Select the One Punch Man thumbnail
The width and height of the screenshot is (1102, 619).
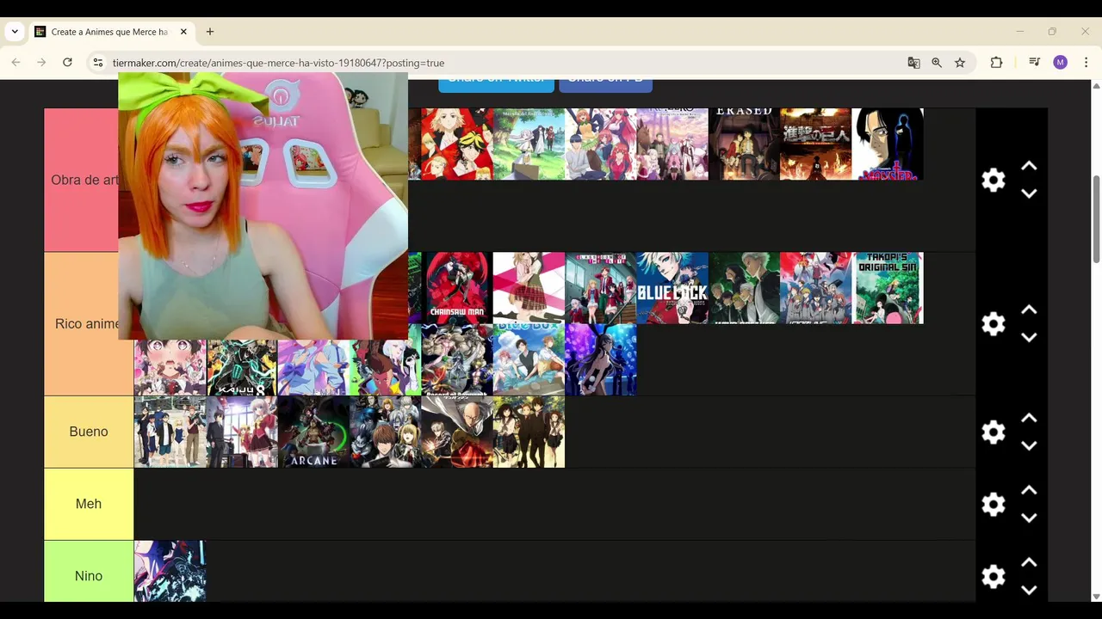click(x=457, y=432)
